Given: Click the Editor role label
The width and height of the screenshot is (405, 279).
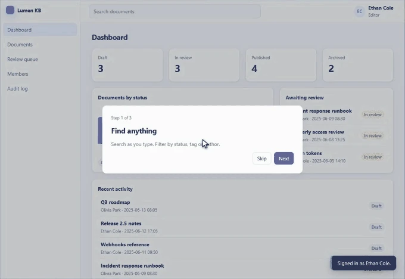Looking at the screenshot, I should [374, 15].
